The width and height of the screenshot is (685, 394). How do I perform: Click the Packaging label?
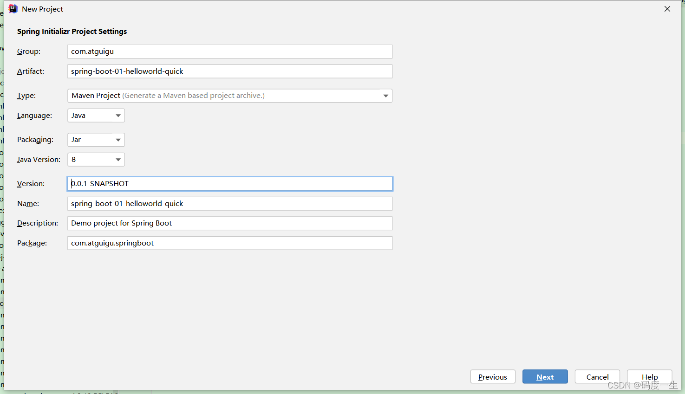pyautogui.click(x=35, y=140)
